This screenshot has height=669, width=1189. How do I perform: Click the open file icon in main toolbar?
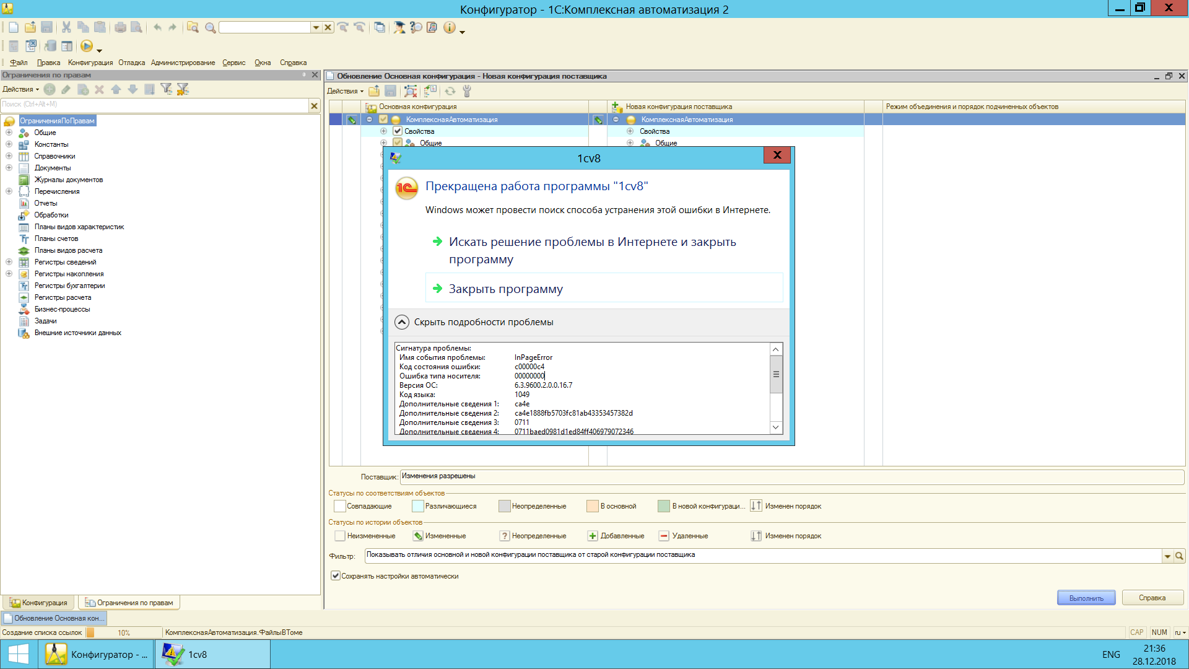(30, 27)
